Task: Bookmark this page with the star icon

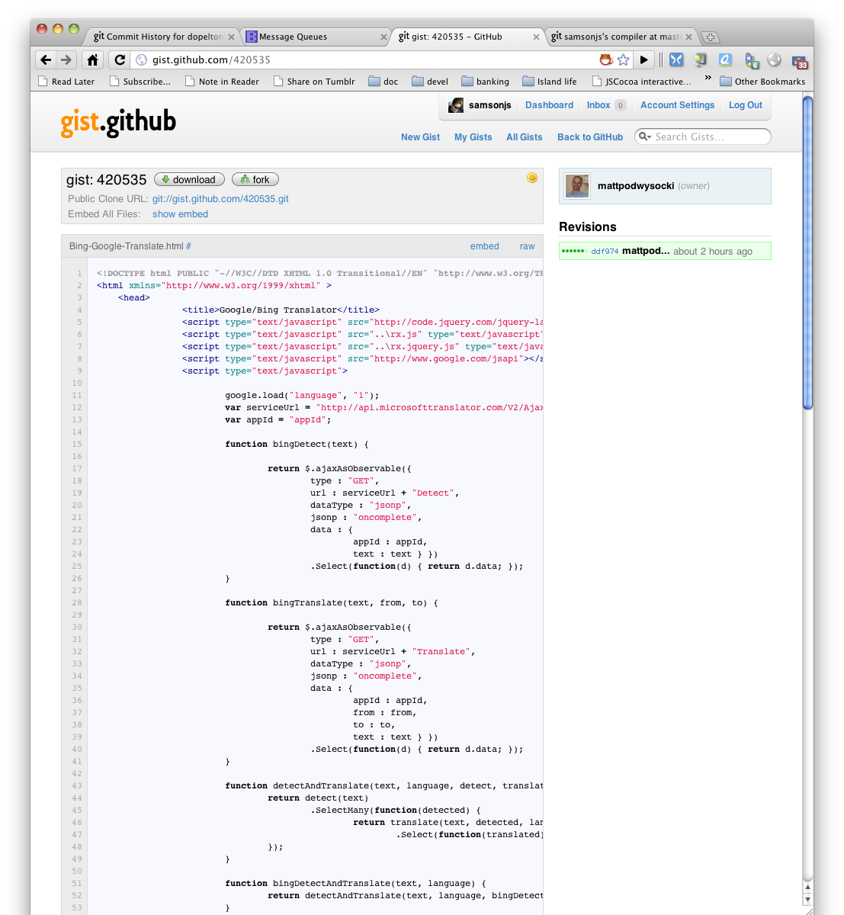Action: pyautogui.click(x=624, y=59)
